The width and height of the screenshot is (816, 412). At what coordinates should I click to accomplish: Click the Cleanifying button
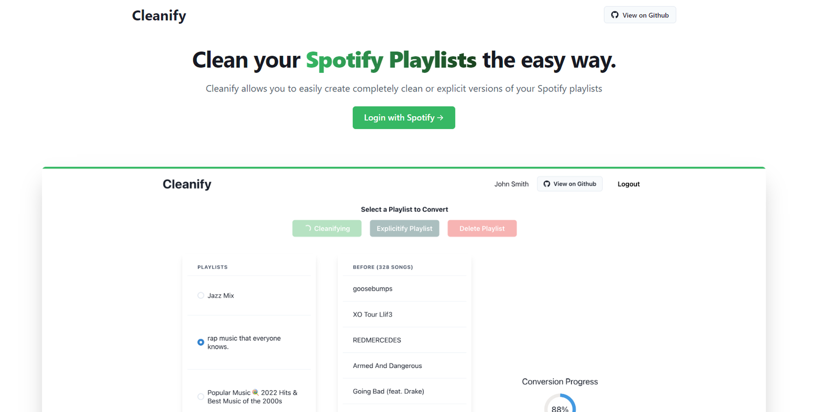coord(327,228)
